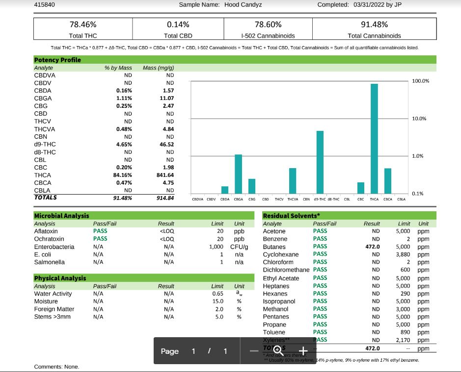Click the CBGA bar in potency chart
The image size is (461, 372).
(239, 174)
